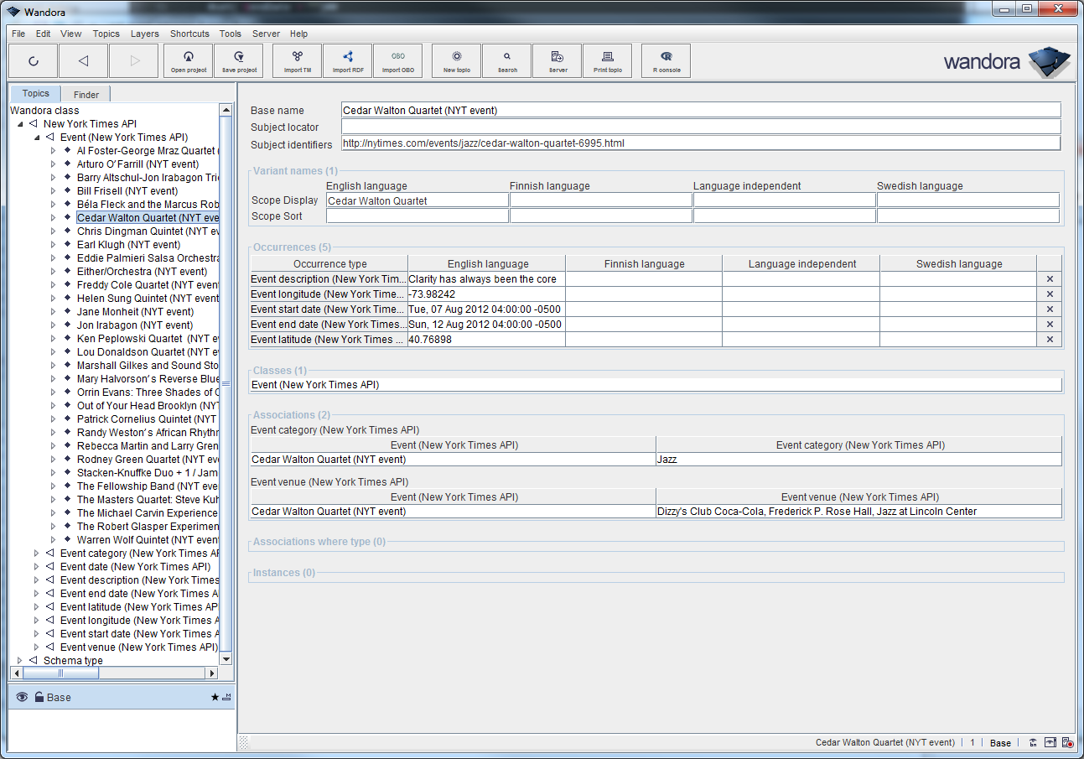Screen dimensions: 1084x759
Task: Open the Jazz event category association
Action: [667, 460]
